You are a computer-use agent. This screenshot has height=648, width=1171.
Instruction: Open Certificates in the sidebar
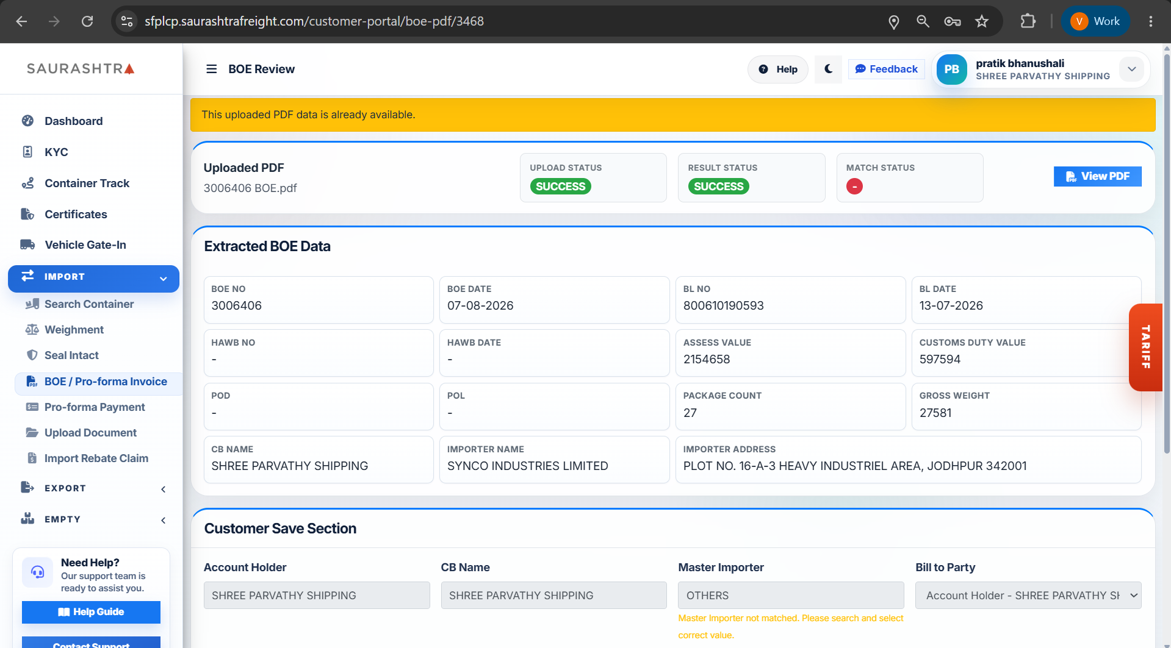tap(76, 214)
